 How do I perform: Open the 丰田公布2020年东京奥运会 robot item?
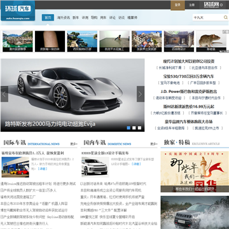(x=34, y=204)
